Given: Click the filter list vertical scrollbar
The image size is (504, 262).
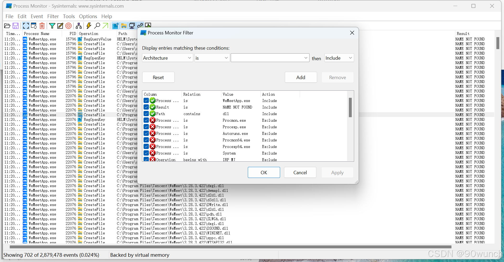Looking at the screenshot, I should pos(350,107).
